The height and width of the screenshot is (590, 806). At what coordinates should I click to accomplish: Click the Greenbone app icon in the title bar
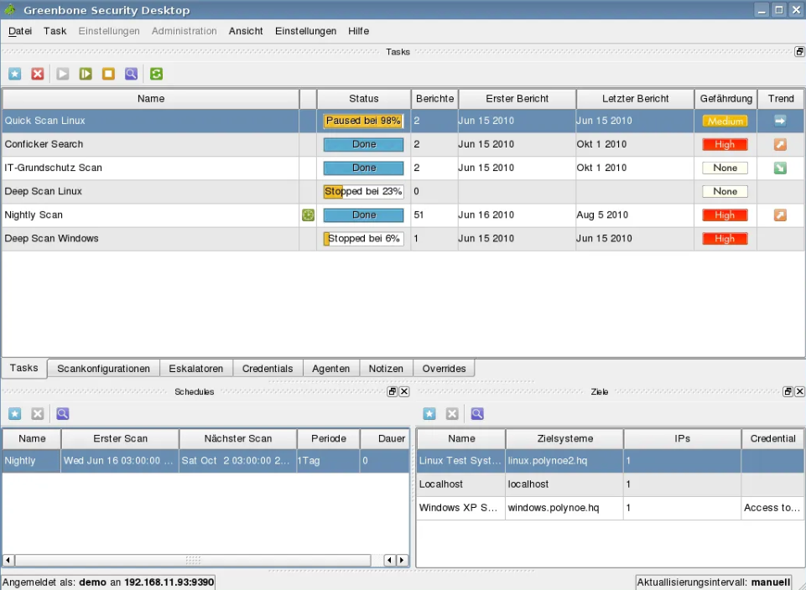coord(10,9)
